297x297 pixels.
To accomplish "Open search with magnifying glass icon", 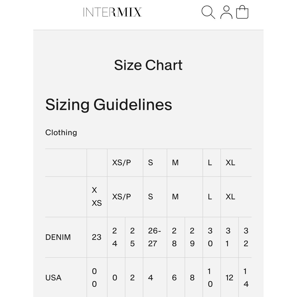I will [x=208, y=12].
